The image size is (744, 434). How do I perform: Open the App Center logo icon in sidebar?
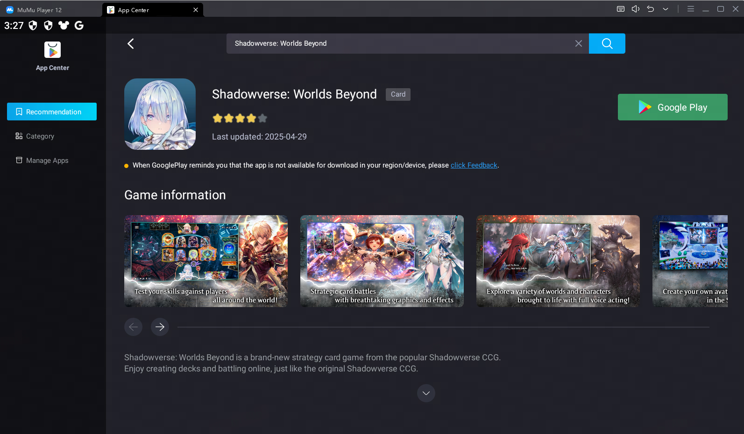click(52, 50)
